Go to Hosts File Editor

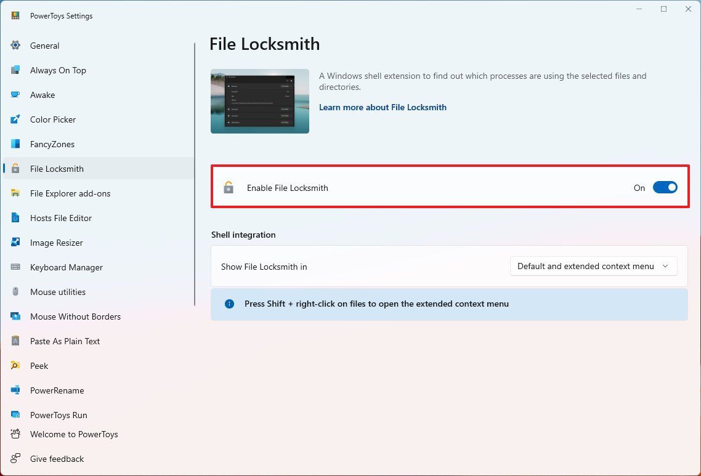[99, 217]
